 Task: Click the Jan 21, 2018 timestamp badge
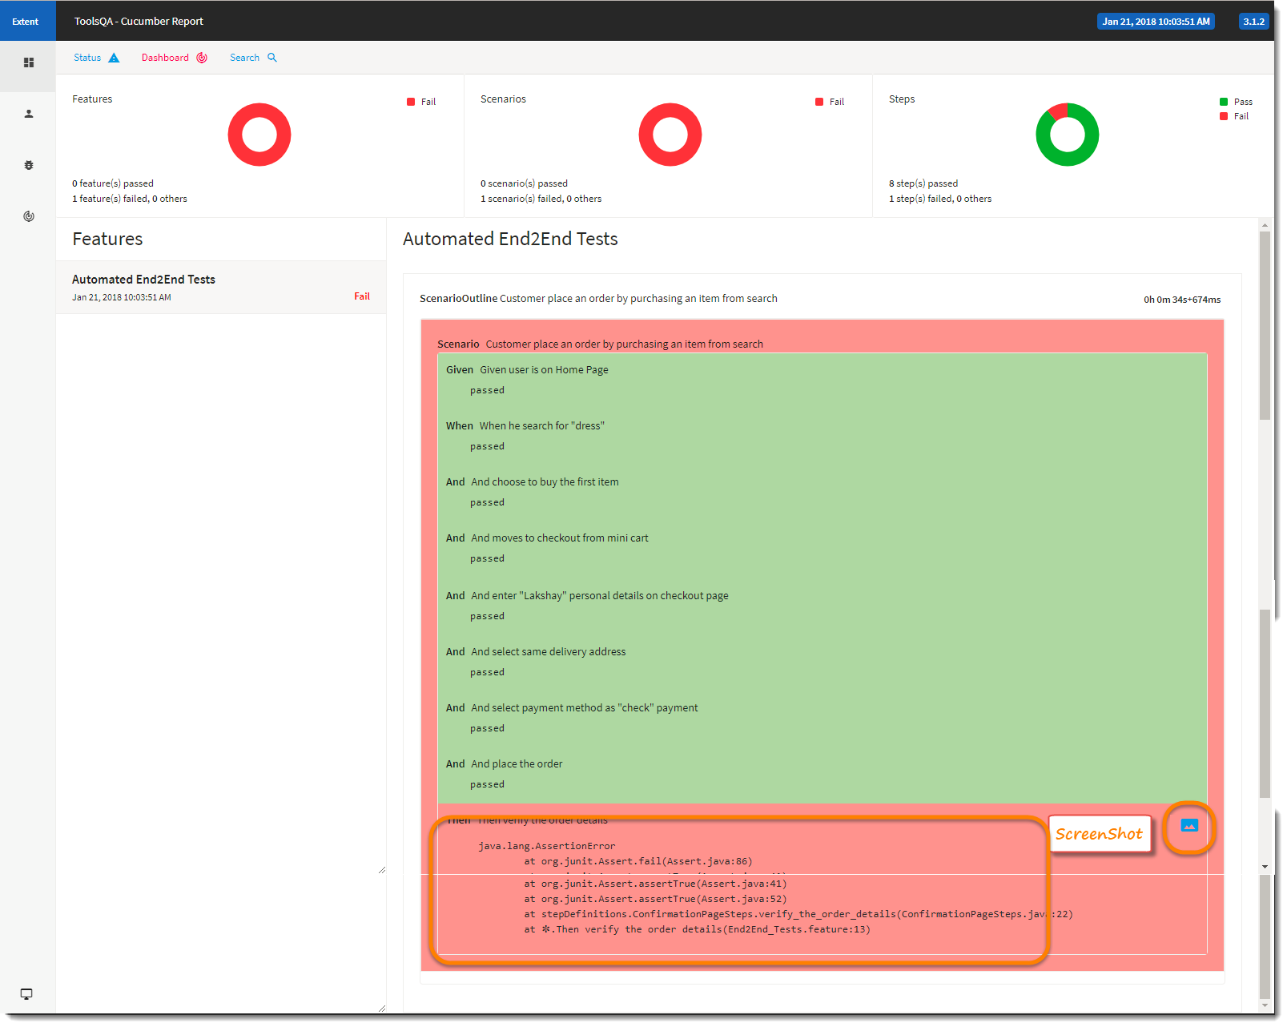click(1156, 21)
